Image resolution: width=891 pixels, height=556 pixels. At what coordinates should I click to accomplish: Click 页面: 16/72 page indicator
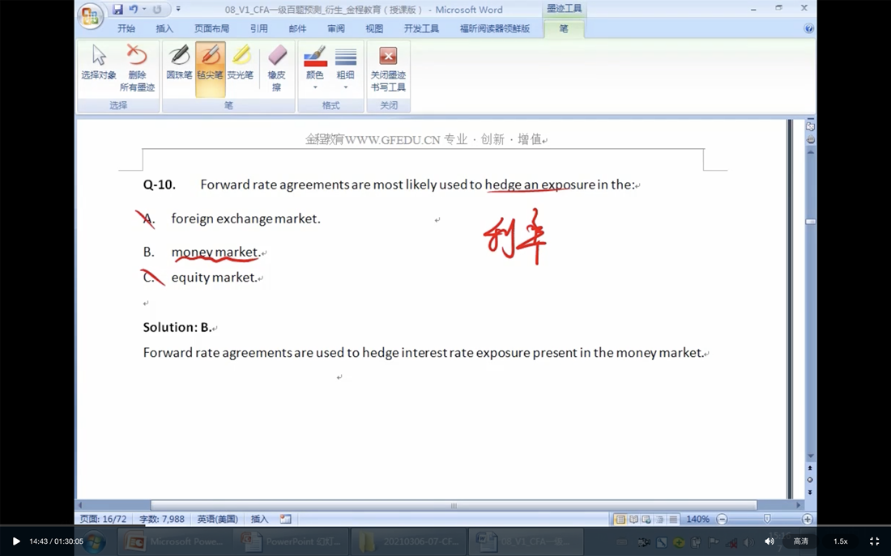pos(103,519)
